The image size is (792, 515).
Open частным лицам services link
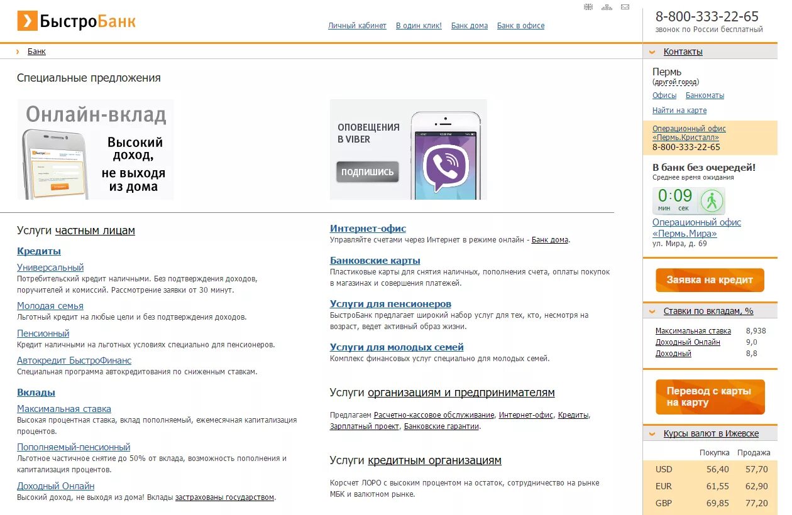[x=95, y=230]
